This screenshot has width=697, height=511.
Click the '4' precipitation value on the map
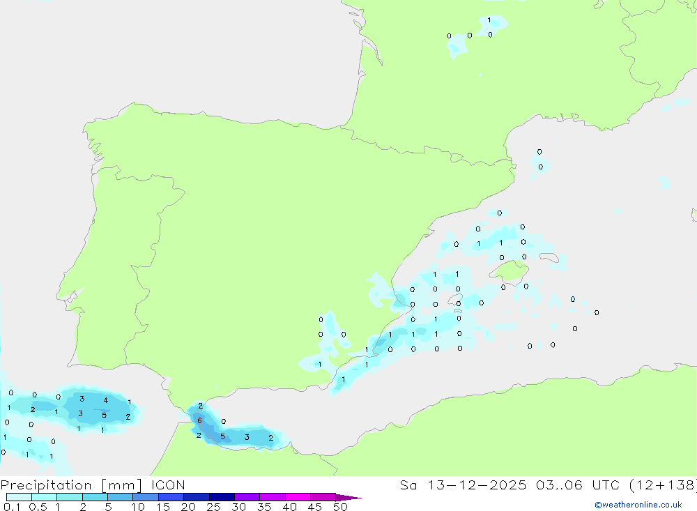(x=106, y=400)
